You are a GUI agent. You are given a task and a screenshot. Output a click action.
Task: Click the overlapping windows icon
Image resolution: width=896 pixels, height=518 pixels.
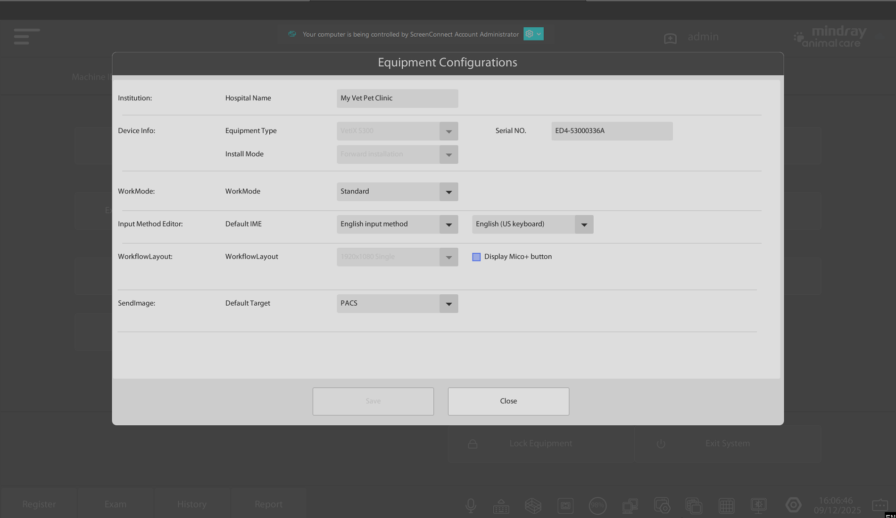[x=694, y=506]
